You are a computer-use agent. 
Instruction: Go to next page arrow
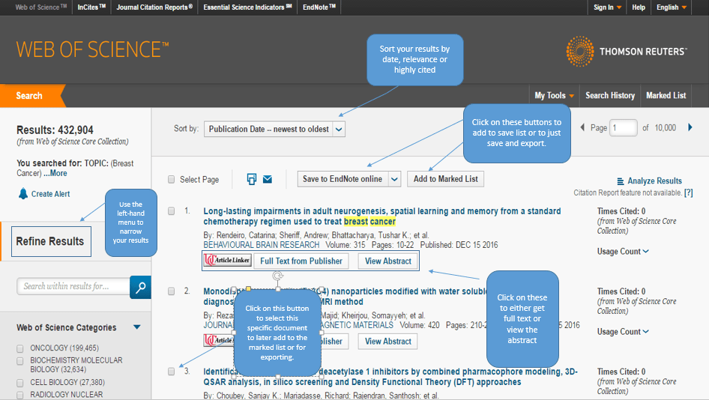click(690, 127)
